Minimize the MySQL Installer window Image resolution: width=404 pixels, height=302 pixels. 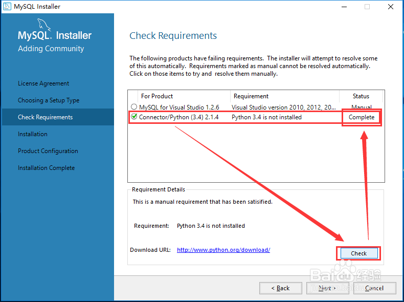(x=344, y=7)
